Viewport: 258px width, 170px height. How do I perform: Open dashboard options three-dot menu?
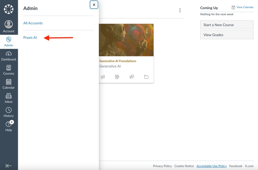click(180, 10)
